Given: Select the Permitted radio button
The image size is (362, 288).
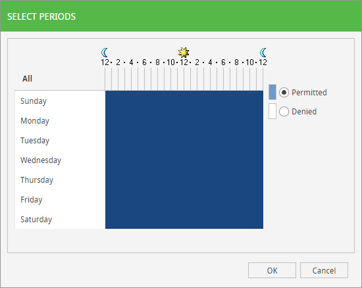Looking at the screenshot, I should 284,93.
